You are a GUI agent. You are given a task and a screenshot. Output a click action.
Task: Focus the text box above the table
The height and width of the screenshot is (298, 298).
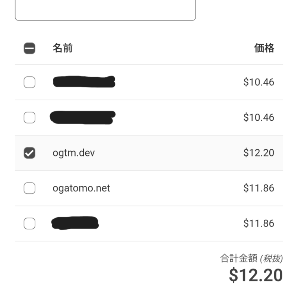(x=105, y=9)
